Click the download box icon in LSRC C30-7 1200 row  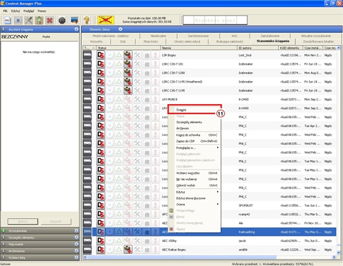(128, 73)
